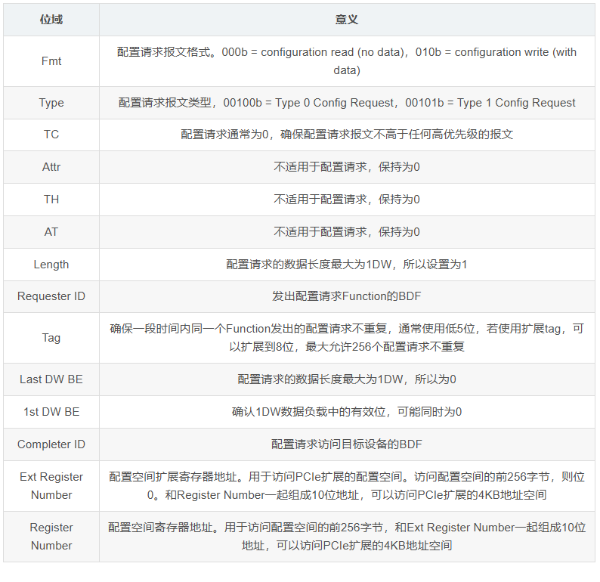Select the Fmt field cell
Image resolution: width=600 pixels, height=582 pixels.
(51, 61)
